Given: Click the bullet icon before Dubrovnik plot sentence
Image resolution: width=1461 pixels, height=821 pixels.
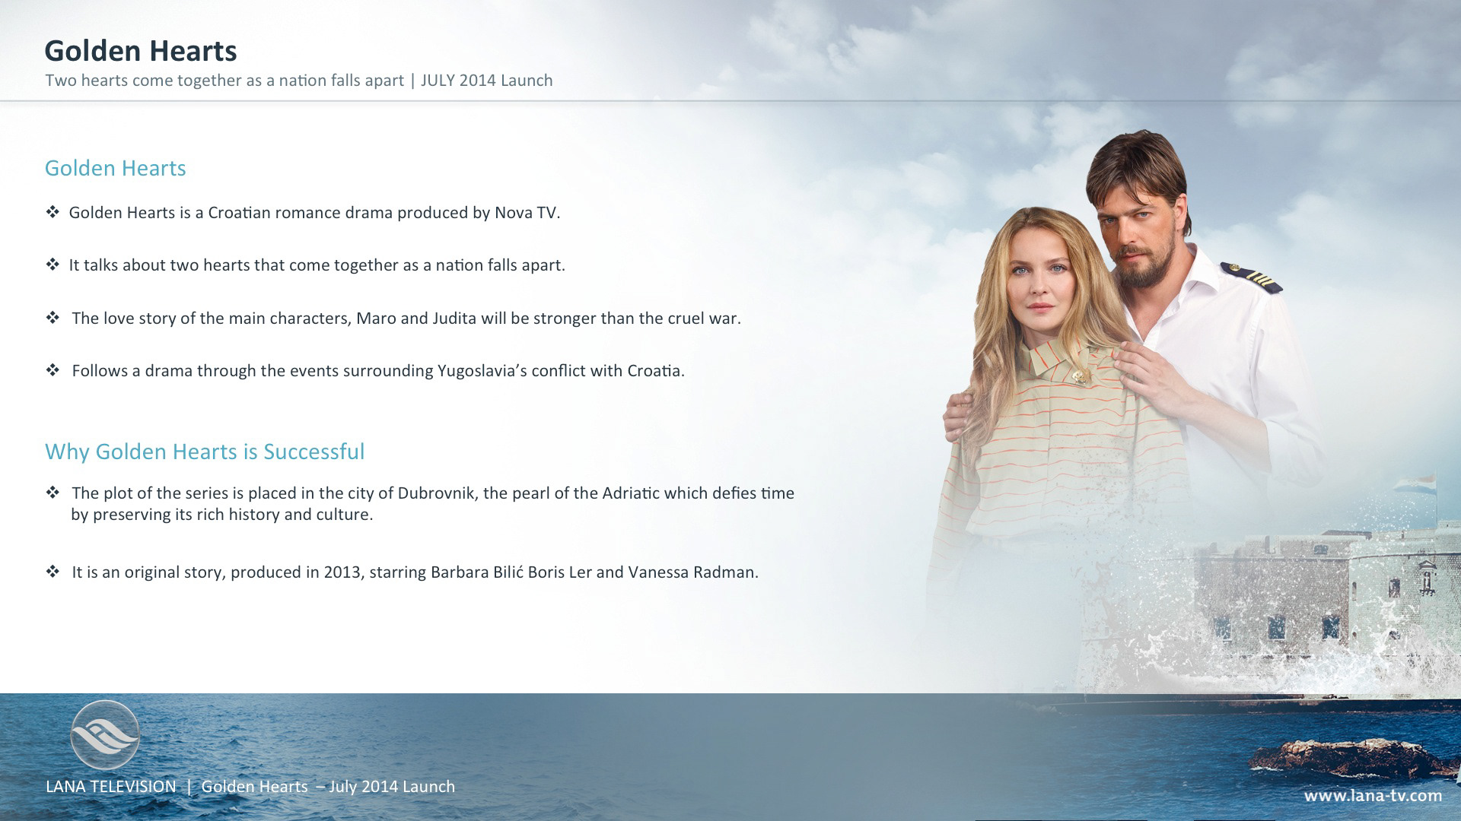Looking at the screenshot, I should click(53, 493).
